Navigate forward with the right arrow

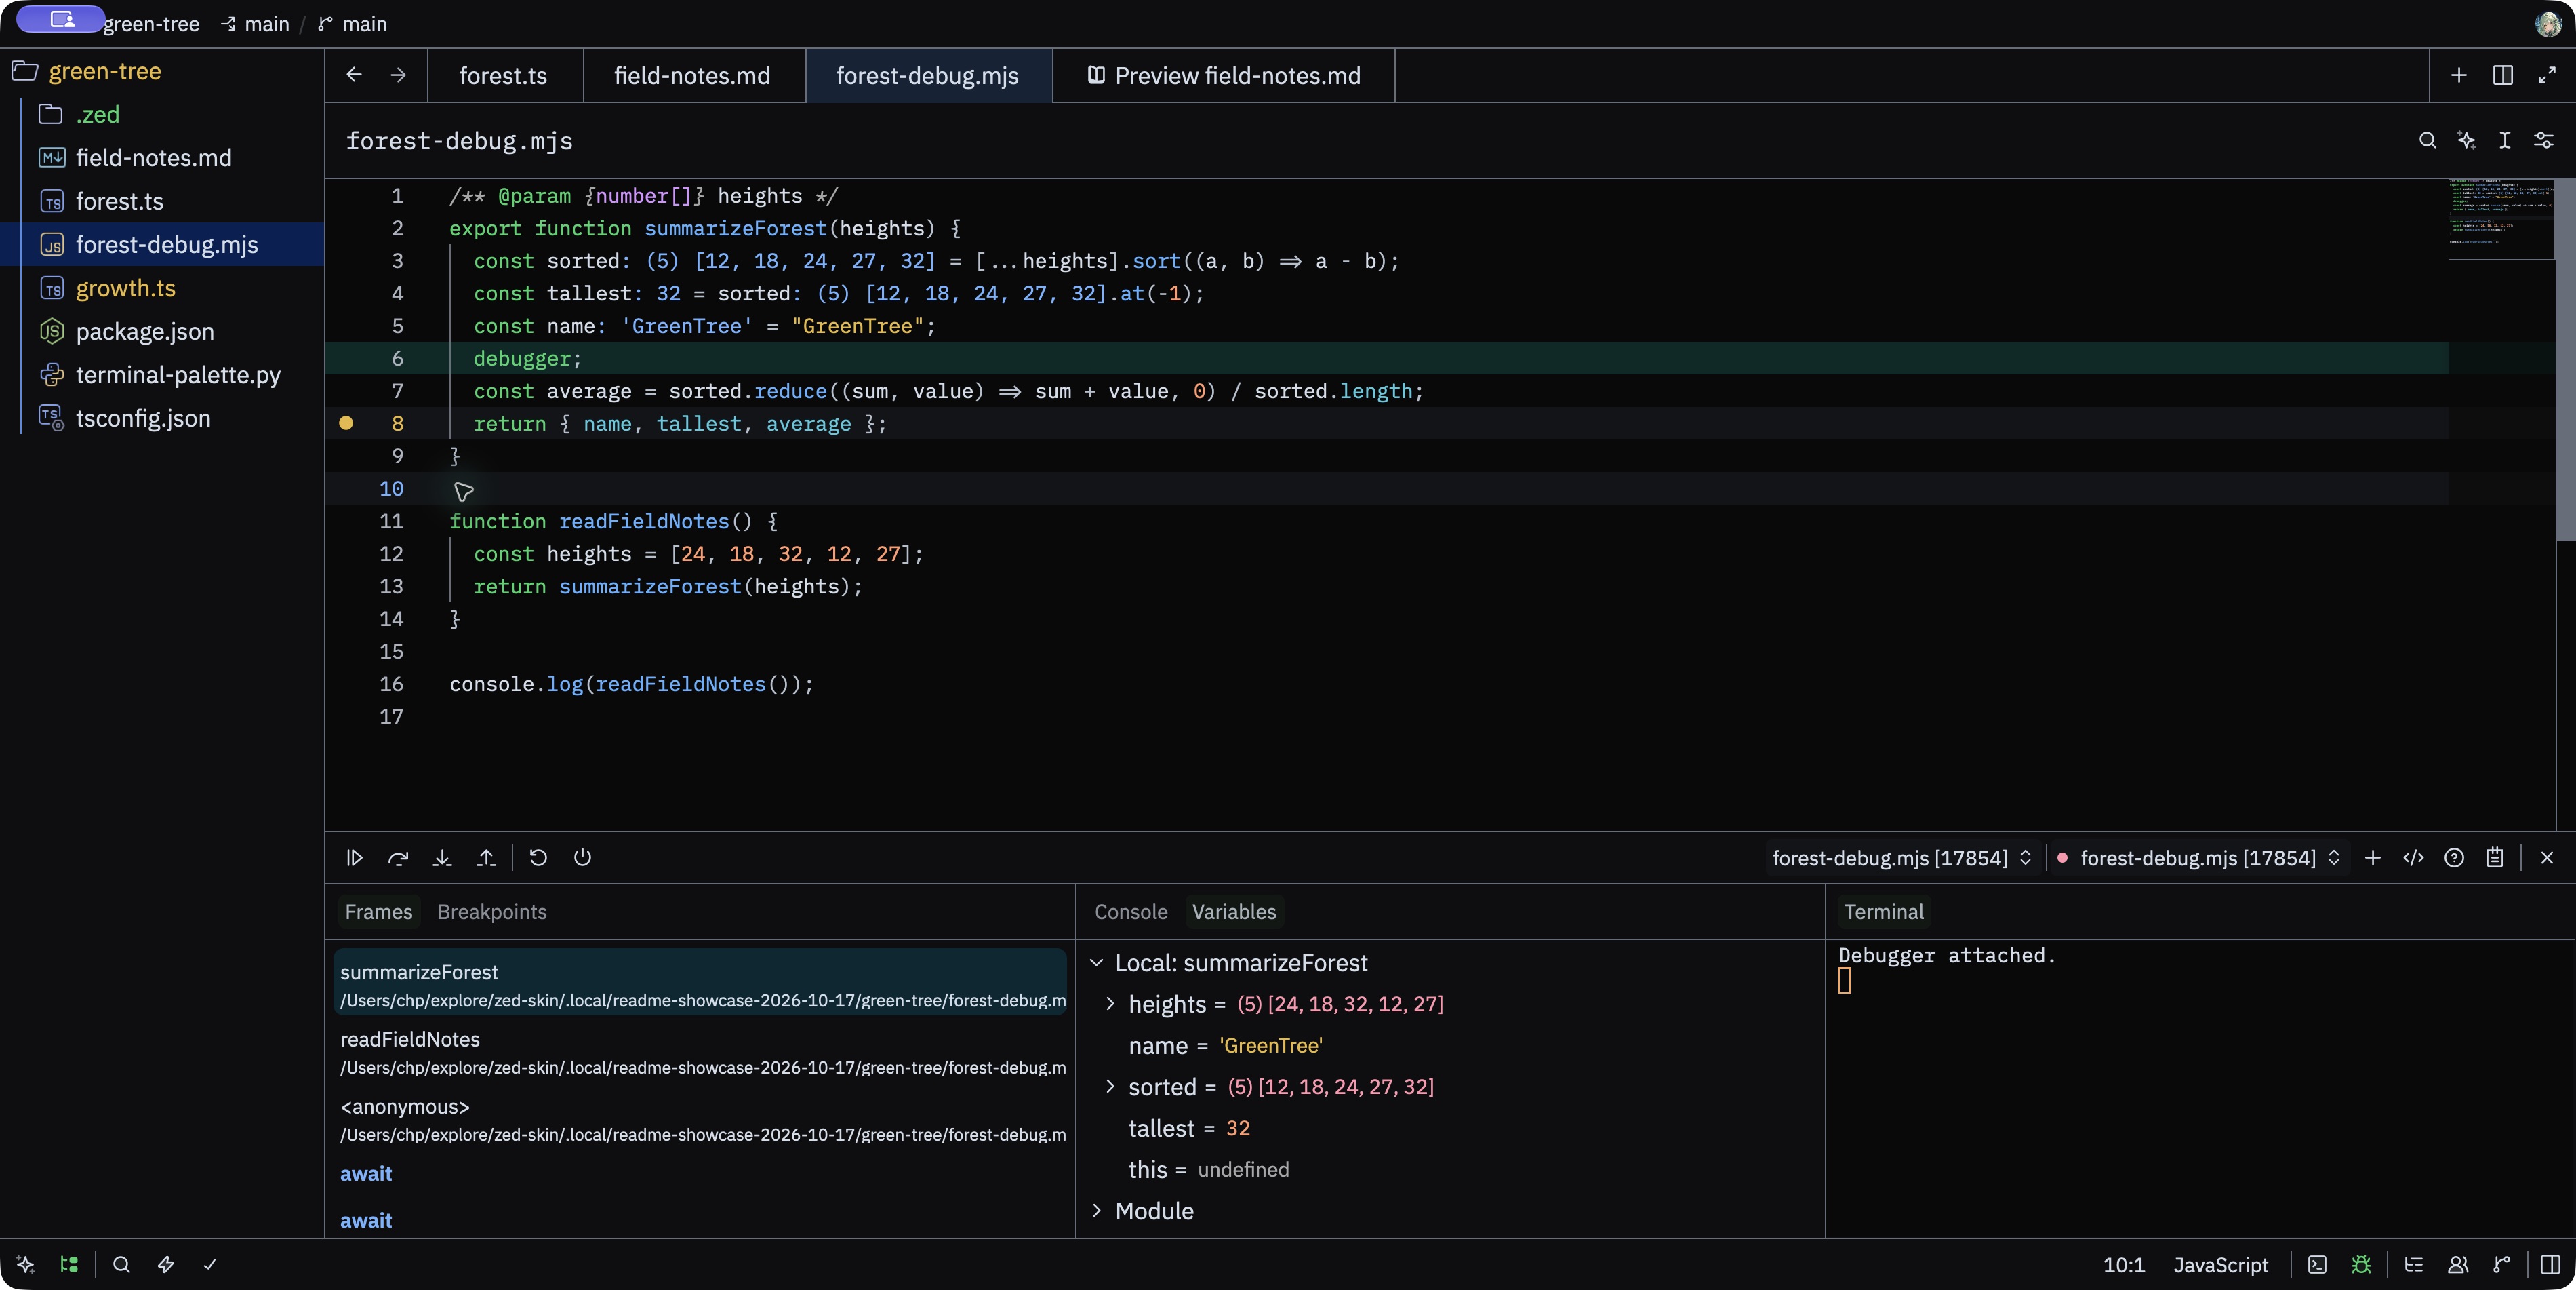(398, 75)
